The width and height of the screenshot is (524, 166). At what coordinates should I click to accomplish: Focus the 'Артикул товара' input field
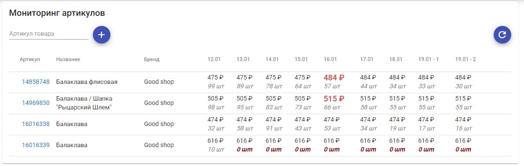tap(49, 34)
